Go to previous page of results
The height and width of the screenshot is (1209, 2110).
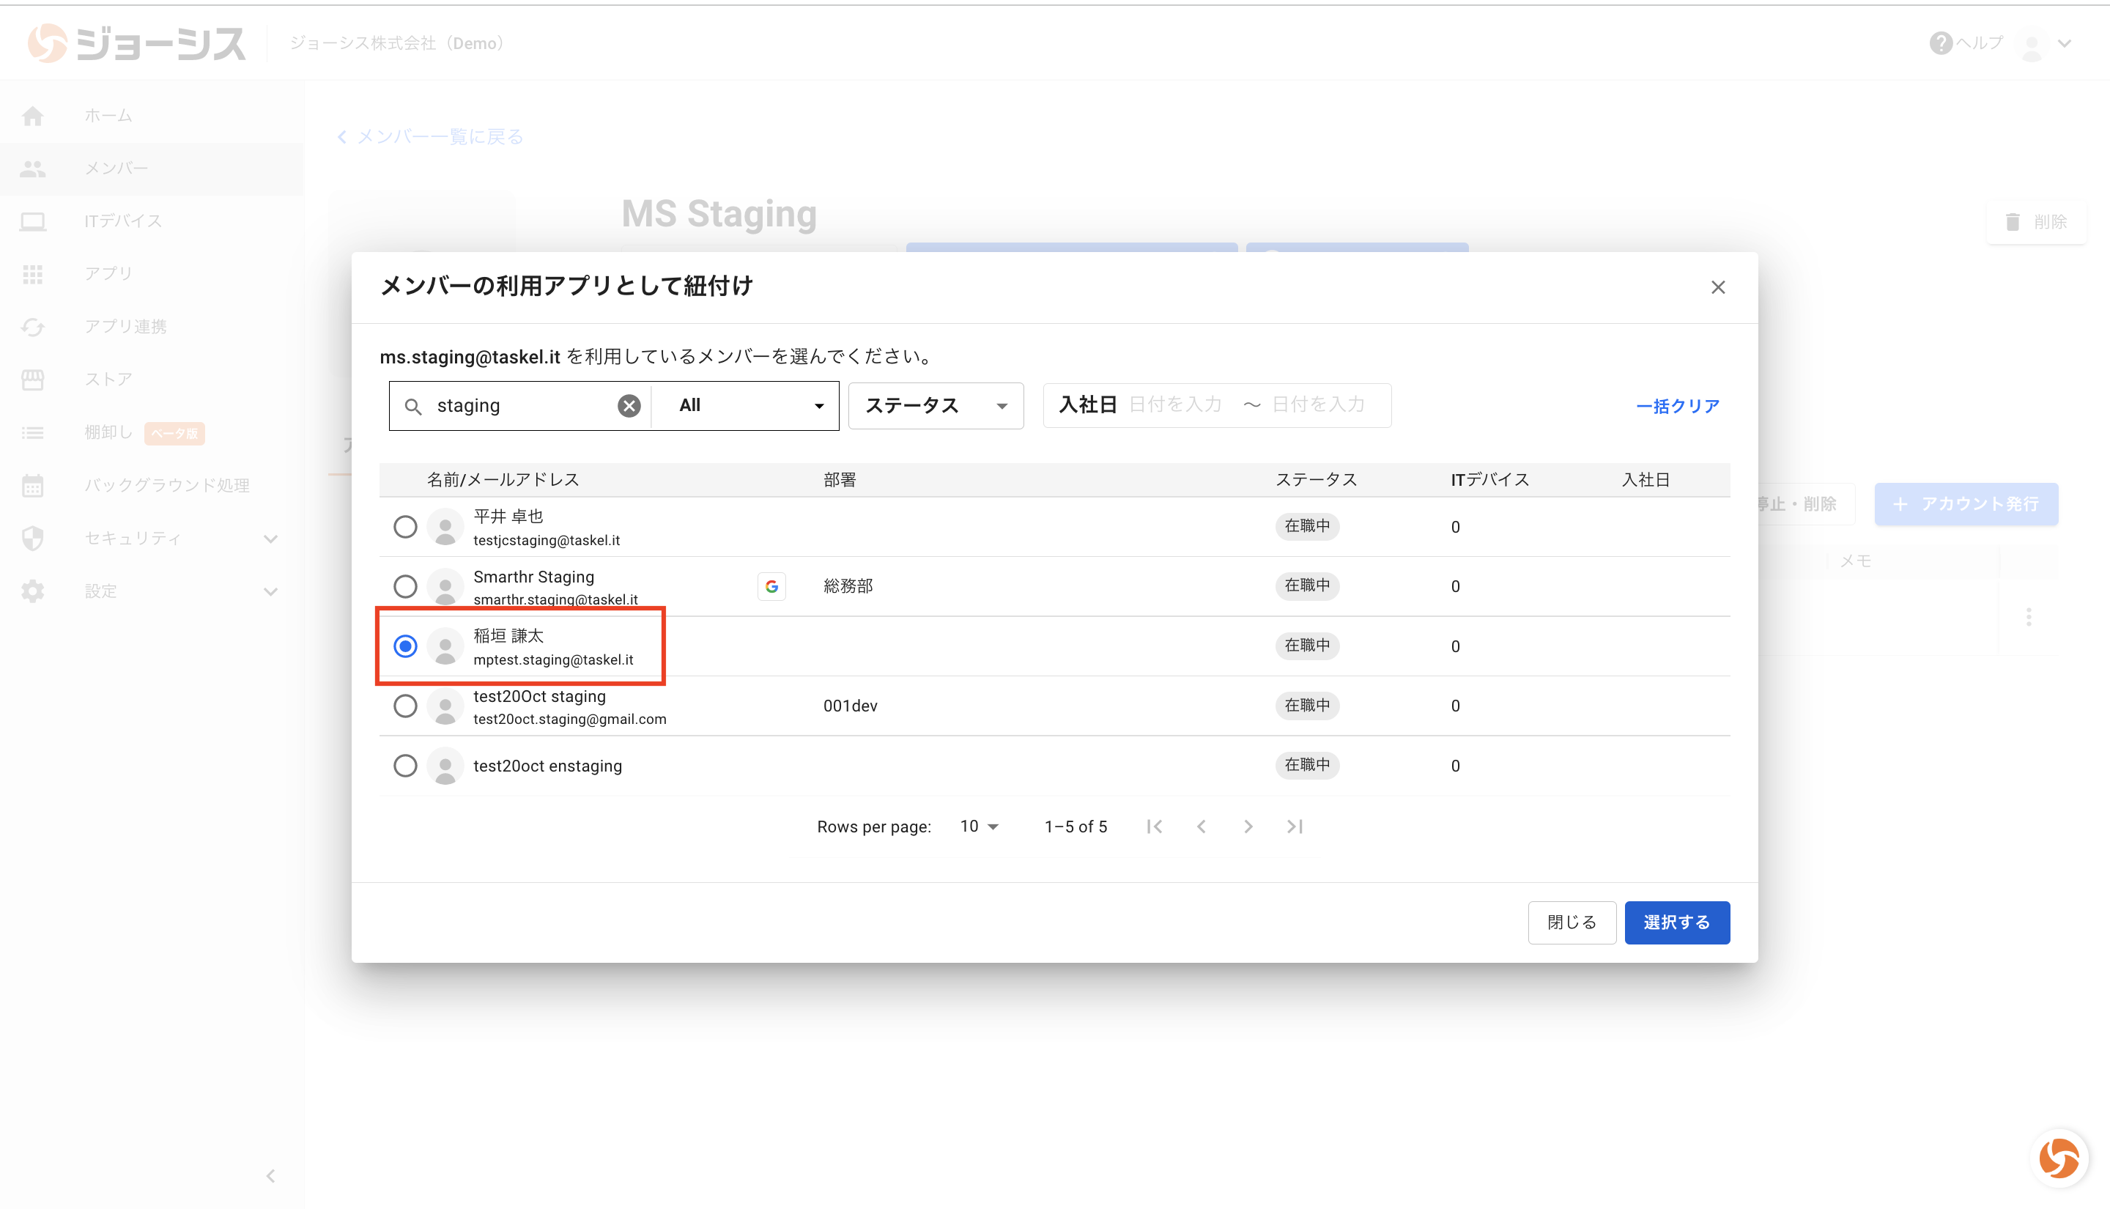point(1201,827)
